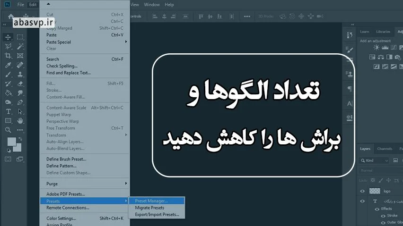The width and height of the screenshot is (403, 226).
Task: Select the Horizontal Type tool
Action: pos(8,111)
